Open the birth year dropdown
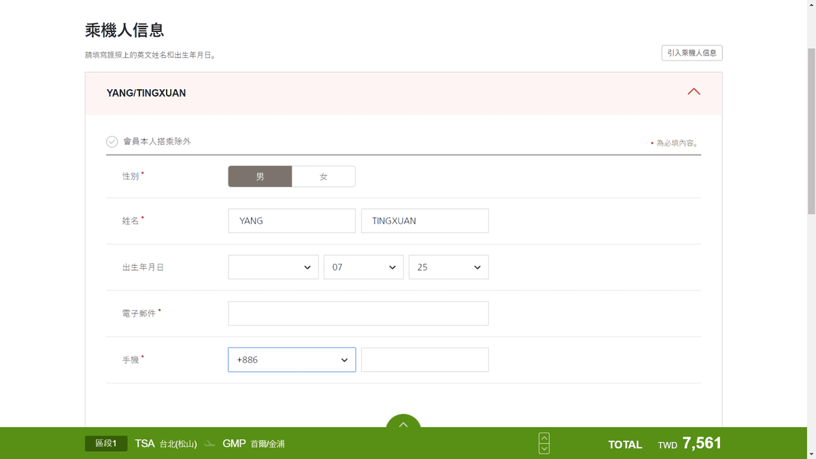The image size is (816, 459). pyautogui.click(x=273, y=267)
